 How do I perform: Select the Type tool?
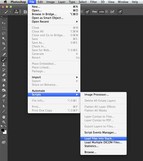click(4, 101)
